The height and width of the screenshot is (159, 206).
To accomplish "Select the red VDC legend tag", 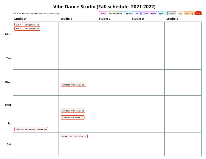I will click(x=198, y=13).
